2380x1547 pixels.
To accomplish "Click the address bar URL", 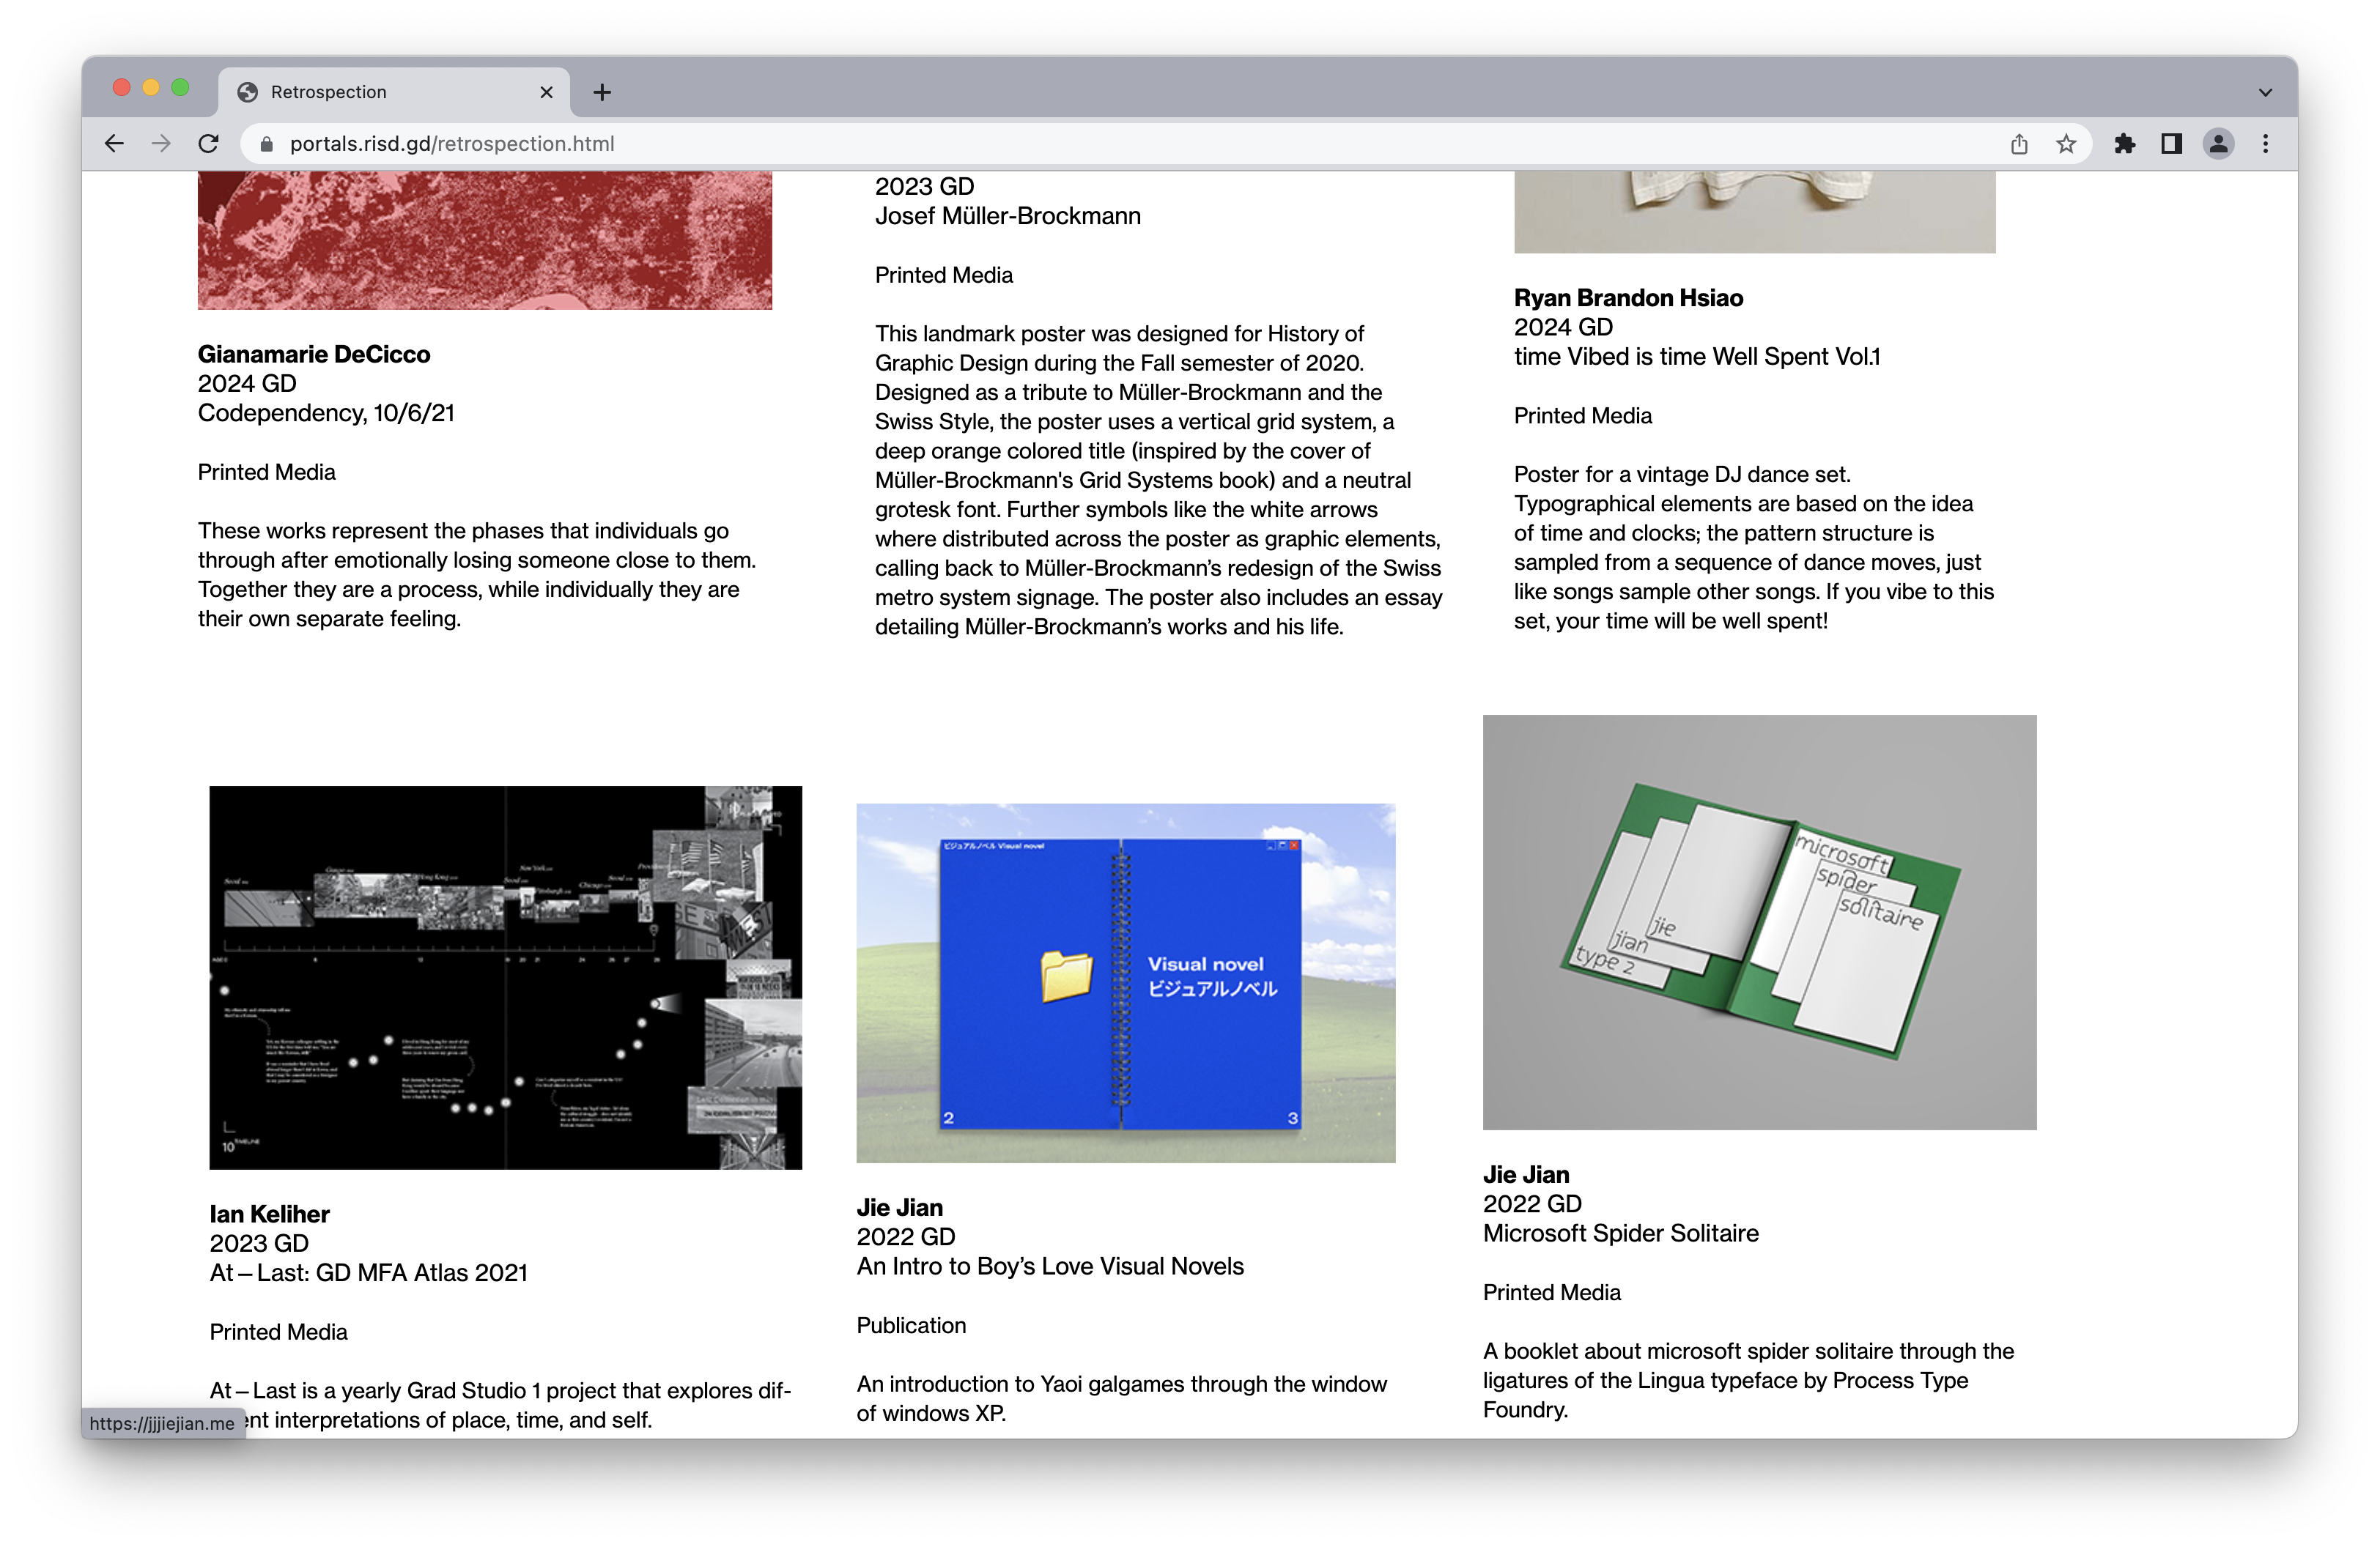I will [x=452, y=144].
